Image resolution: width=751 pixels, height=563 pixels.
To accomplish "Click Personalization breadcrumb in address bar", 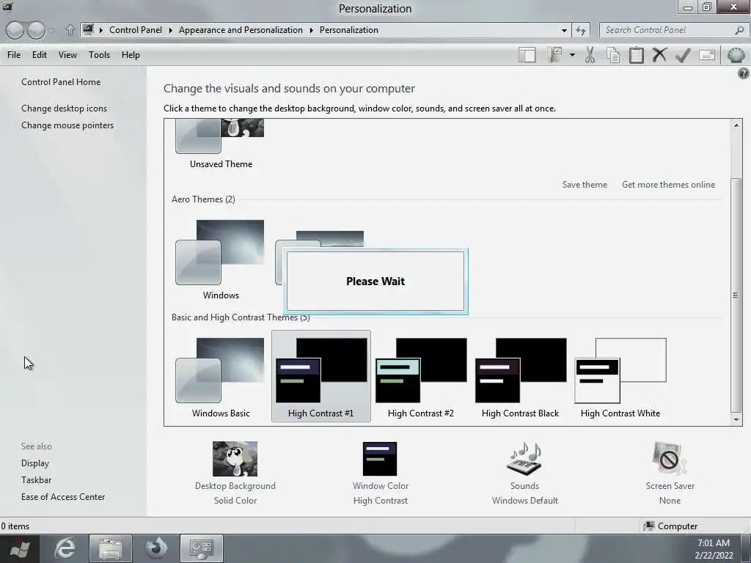I will 348,30.
